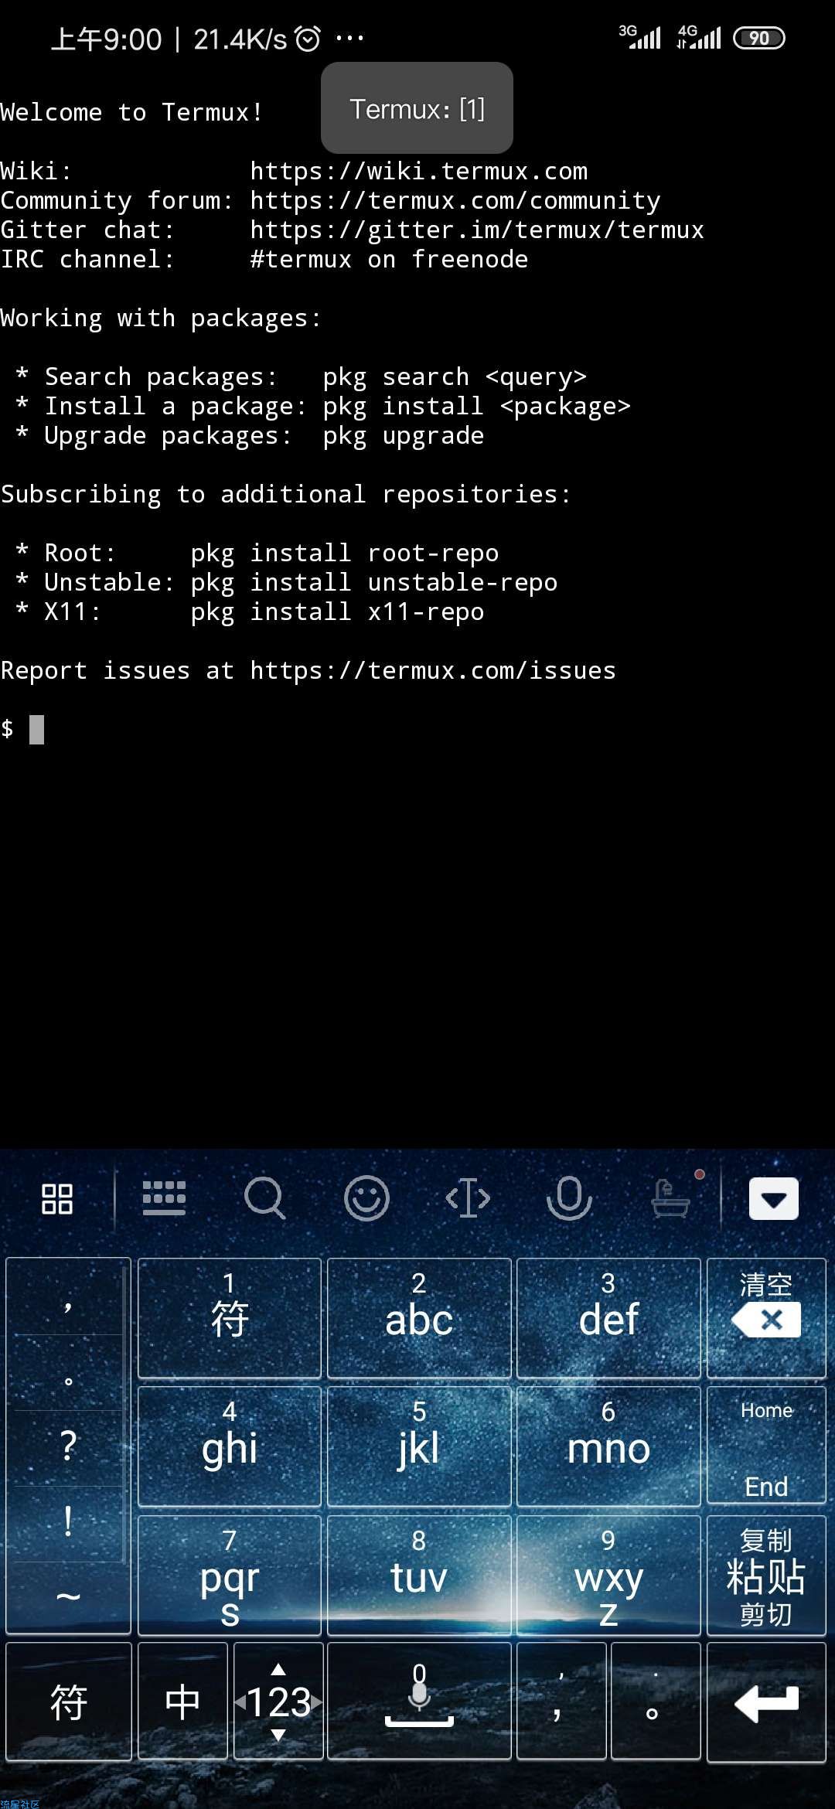Tap the space bar with microphone
The height and width of the screenshot is (1809, 835).
419,1702
